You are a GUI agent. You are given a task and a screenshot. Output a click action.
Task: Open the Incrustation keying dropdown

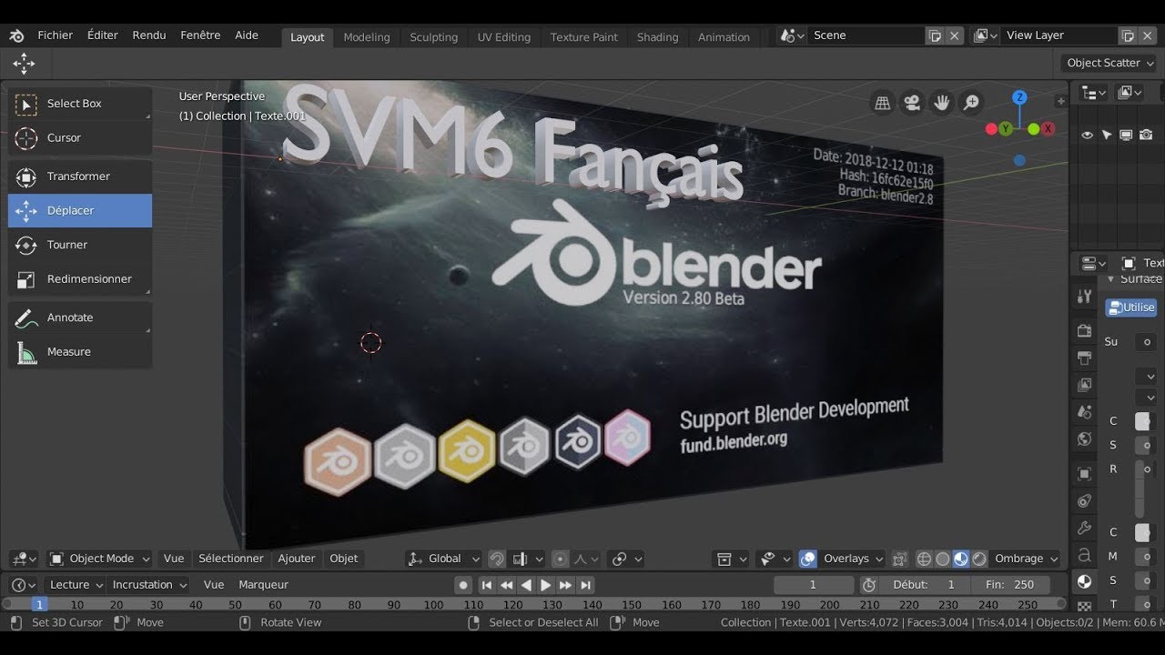149,585
